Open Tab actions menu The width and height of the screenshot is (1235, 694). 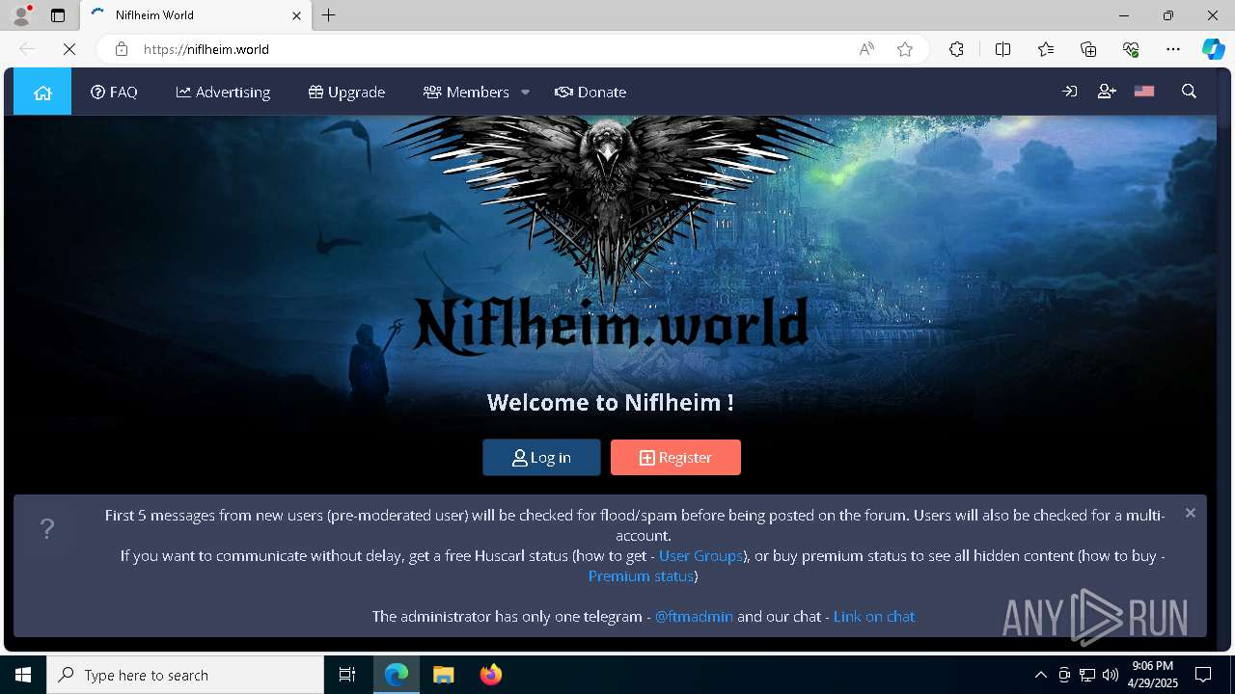[x=58, y=15]
